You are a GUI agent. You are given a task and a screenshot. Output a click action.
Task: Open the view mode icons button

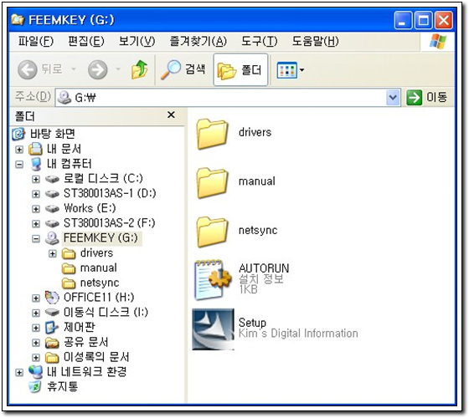(286, 70)
